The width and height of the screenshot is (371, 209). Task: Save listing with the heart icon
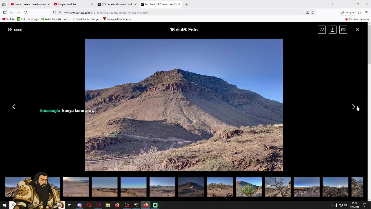click(322, 30)
